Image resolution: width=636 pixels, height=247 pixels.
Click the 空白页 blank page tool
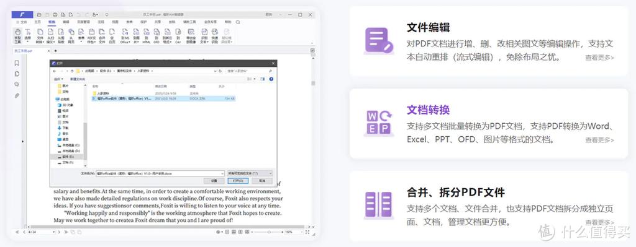point(112,36)
